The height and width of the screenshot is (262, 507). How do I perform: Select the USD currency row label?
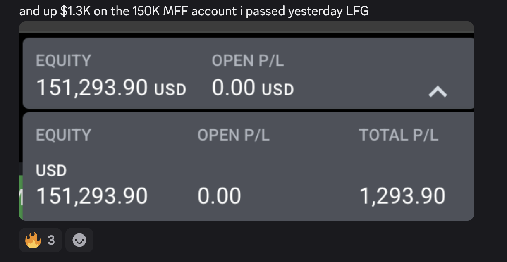pos(51,171)
